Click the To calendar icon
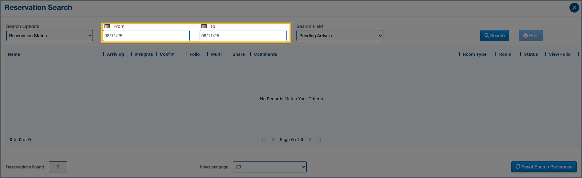 tap(204, 26)
